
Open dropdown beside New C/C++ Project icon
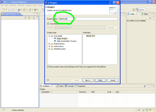(x=21, y=10)
